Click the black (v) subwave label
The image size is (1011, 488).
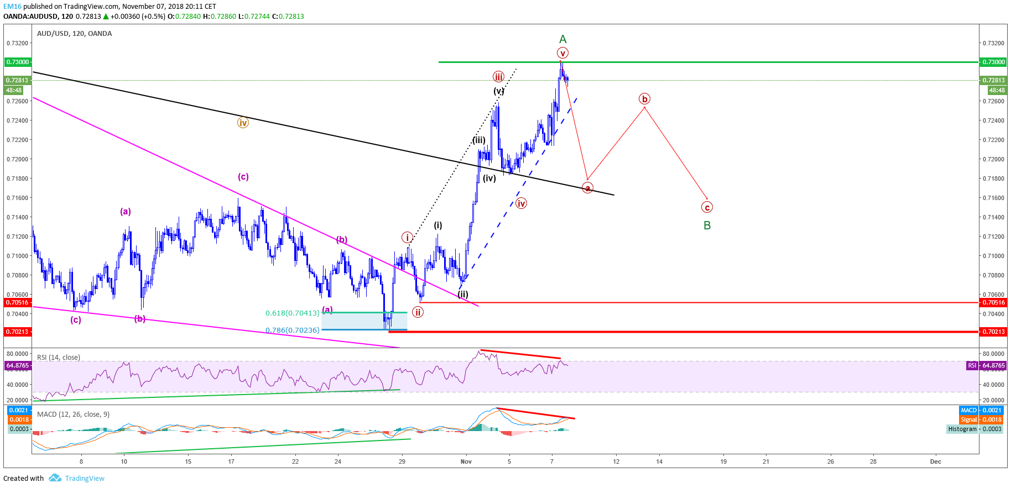coord(498,91)
